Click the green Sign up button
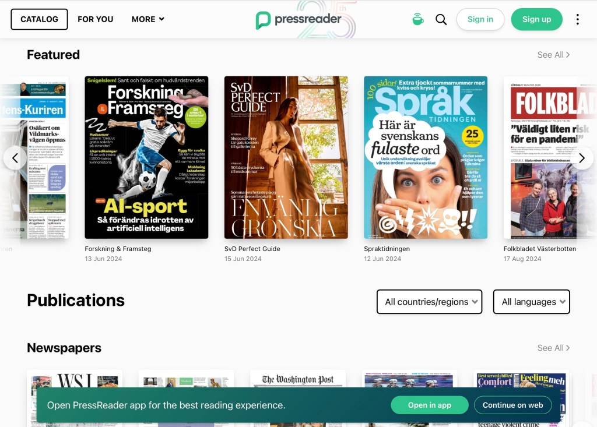Screen dimensions: 597x427 536,19
